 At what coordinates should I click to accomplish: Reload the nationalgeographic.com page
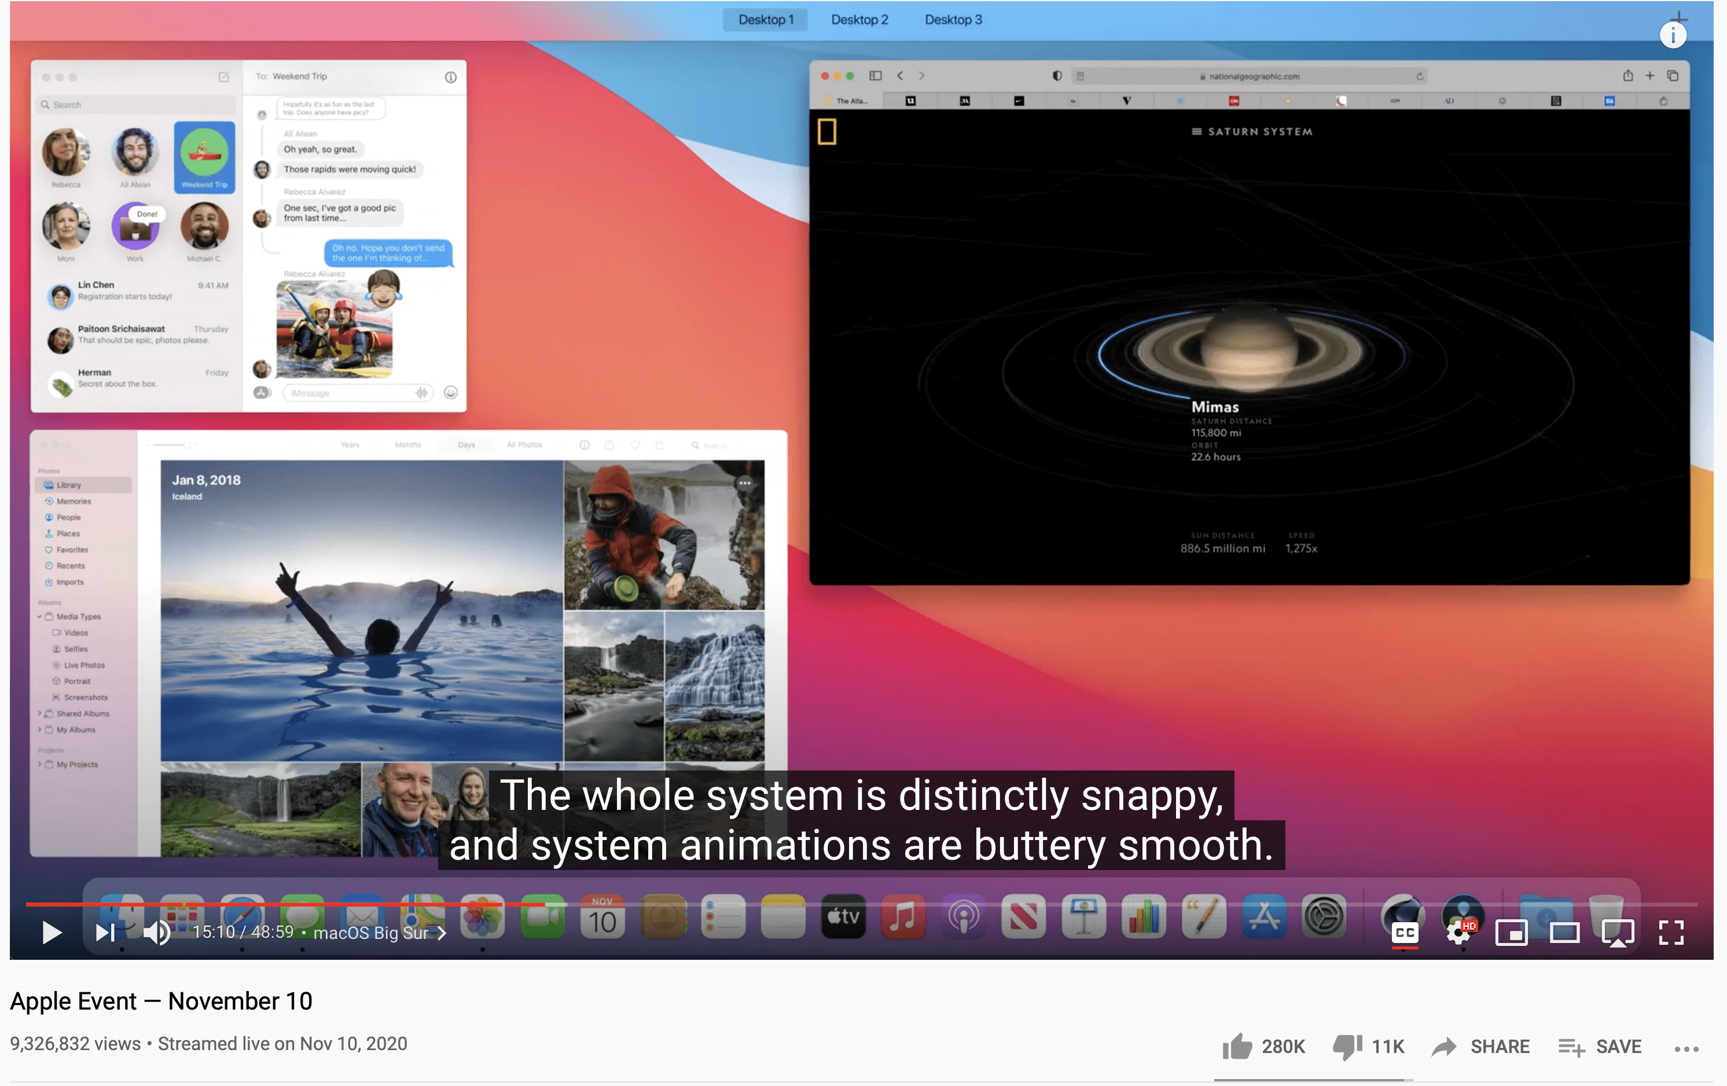tap(1419, 76)
